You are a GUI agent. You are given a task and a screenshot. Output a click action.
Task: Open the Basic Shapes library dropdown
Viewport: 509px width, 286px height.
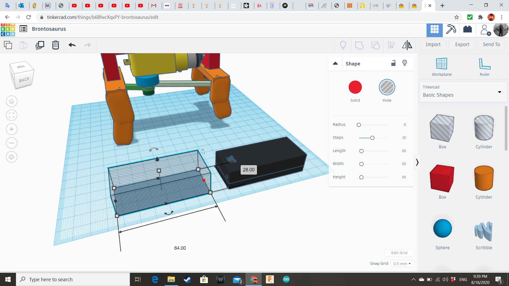(463, 92)
